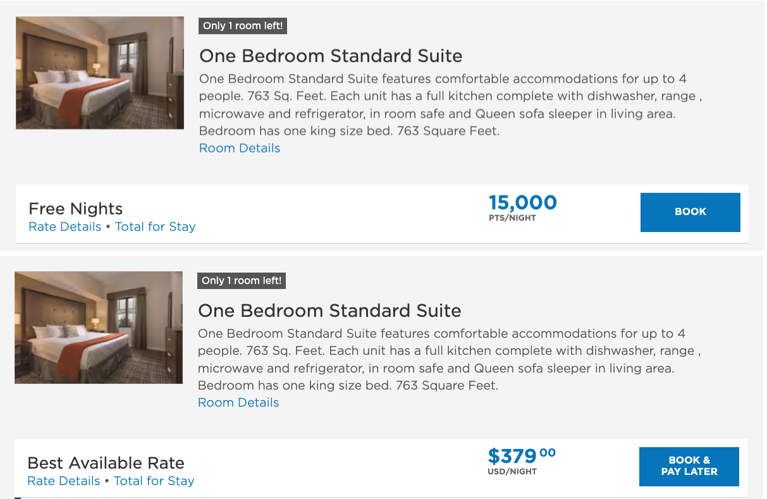View Rate Details under Best Available Rate
This screenshot has height=499, width=767.
[64, 481]
